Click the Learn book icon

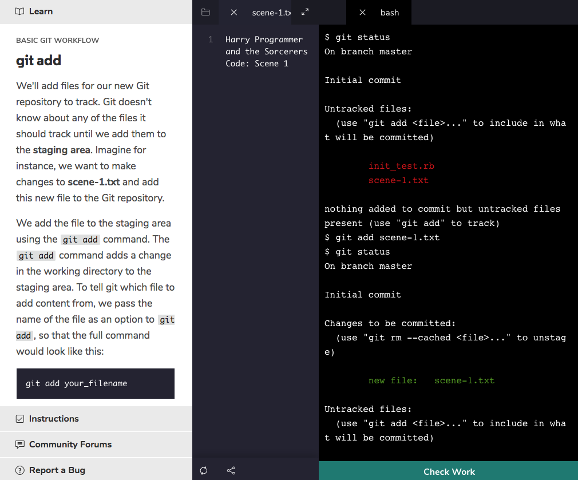click(x=19, y=11)
